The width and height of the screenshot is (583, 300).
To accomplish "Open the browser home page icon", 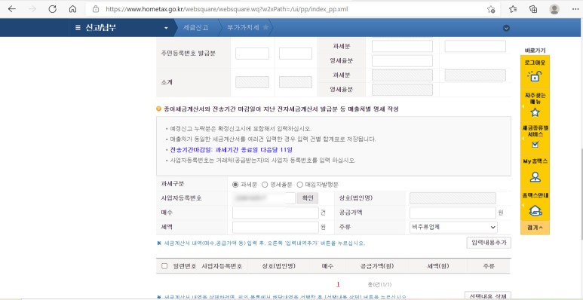I will [x=73, y=9].
